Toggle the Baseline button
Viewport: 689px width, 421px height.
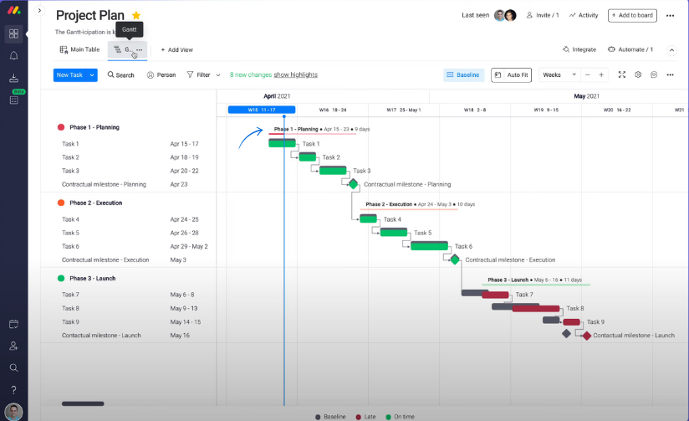(x=463, y=74)
